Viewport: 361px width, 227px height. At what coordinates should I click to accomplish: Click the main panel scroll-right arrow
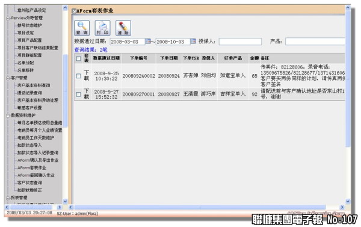(342, 207)
